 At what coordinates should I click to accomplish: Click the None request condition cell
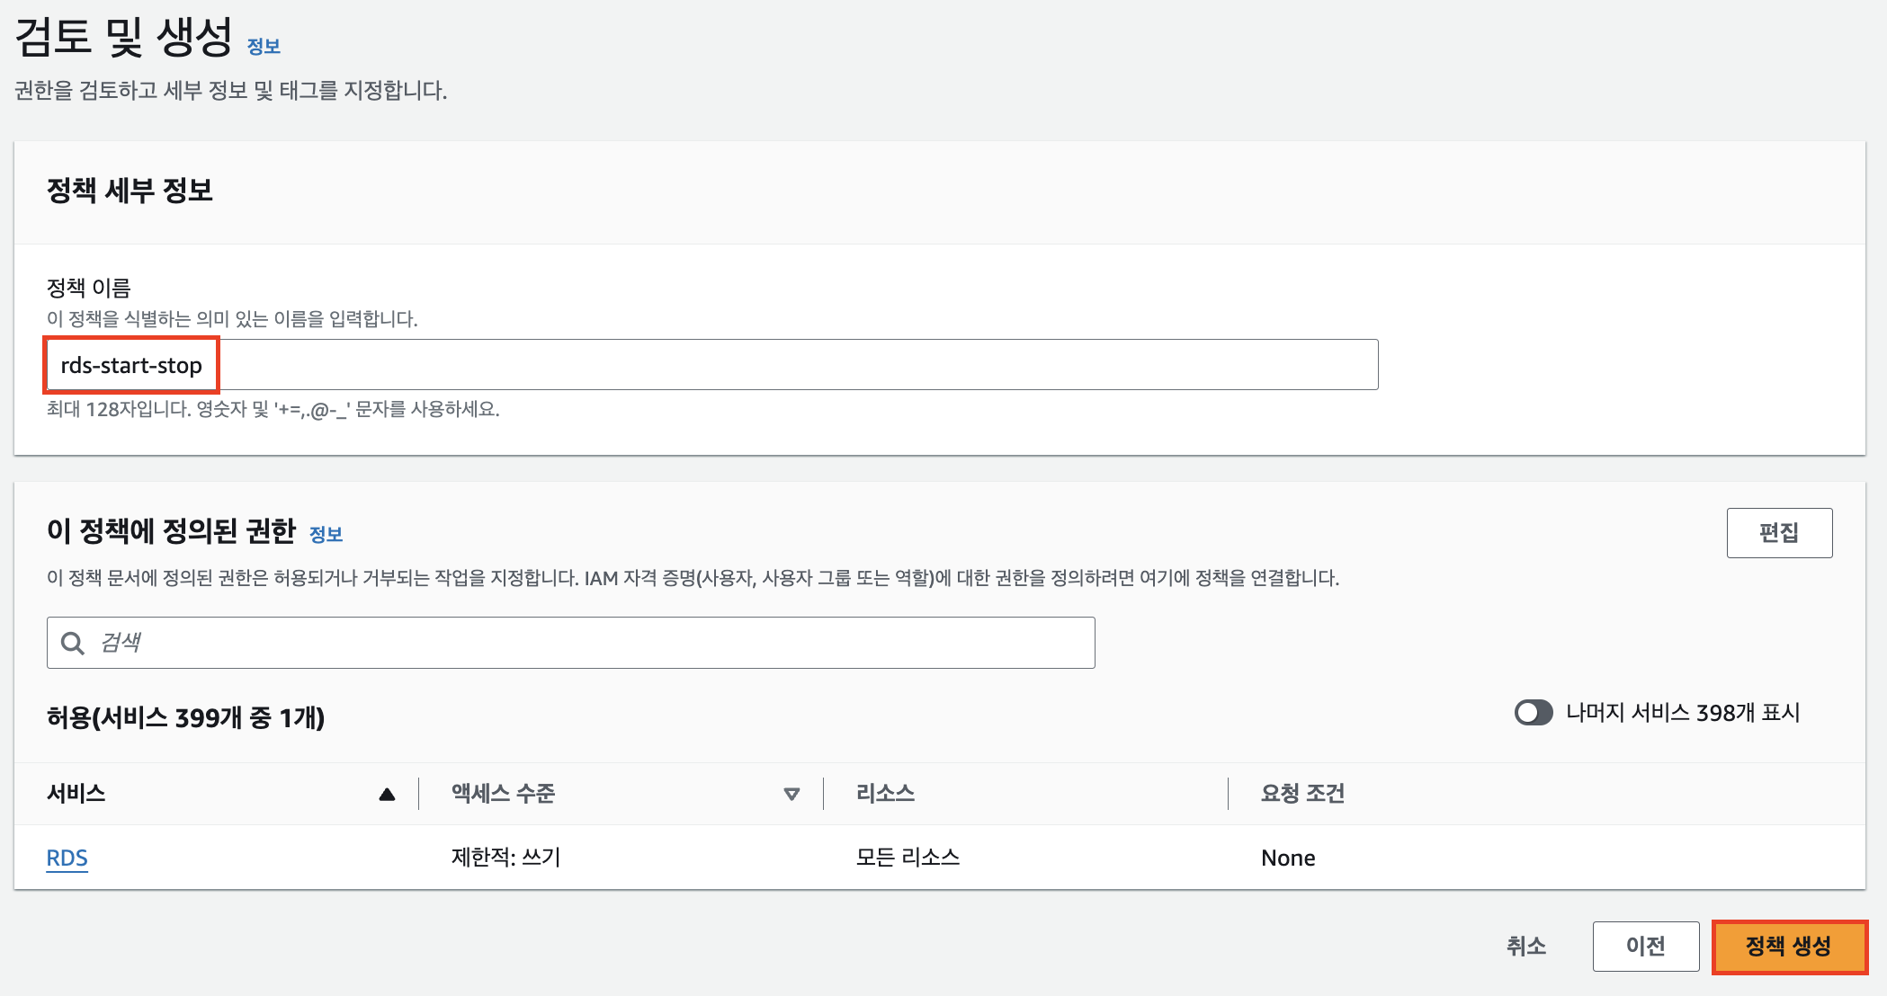(x=1288, y=858)
